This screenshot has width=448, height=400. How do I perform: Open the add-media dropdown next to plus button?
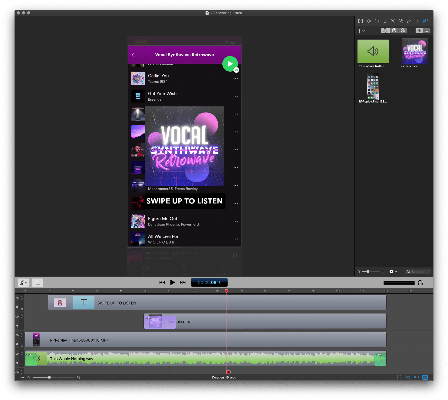tap(364, 31)
